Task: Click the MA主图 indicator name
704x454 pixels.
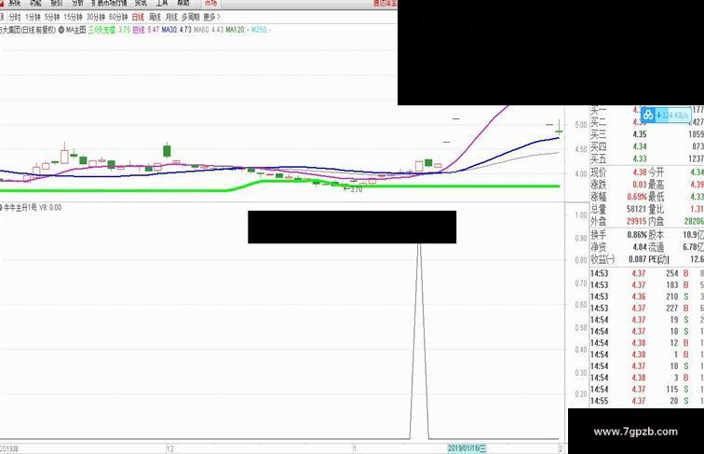Action: [x=75, y=30]
